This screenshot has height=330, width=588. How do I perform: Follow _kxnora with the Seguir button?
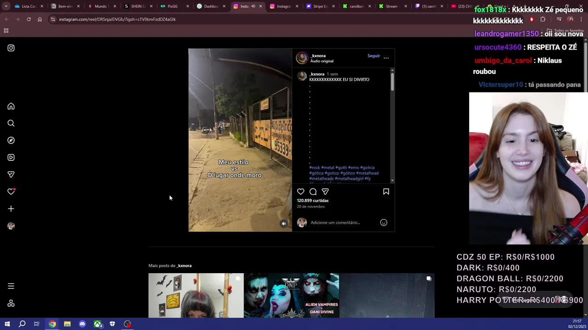[373, 56]
